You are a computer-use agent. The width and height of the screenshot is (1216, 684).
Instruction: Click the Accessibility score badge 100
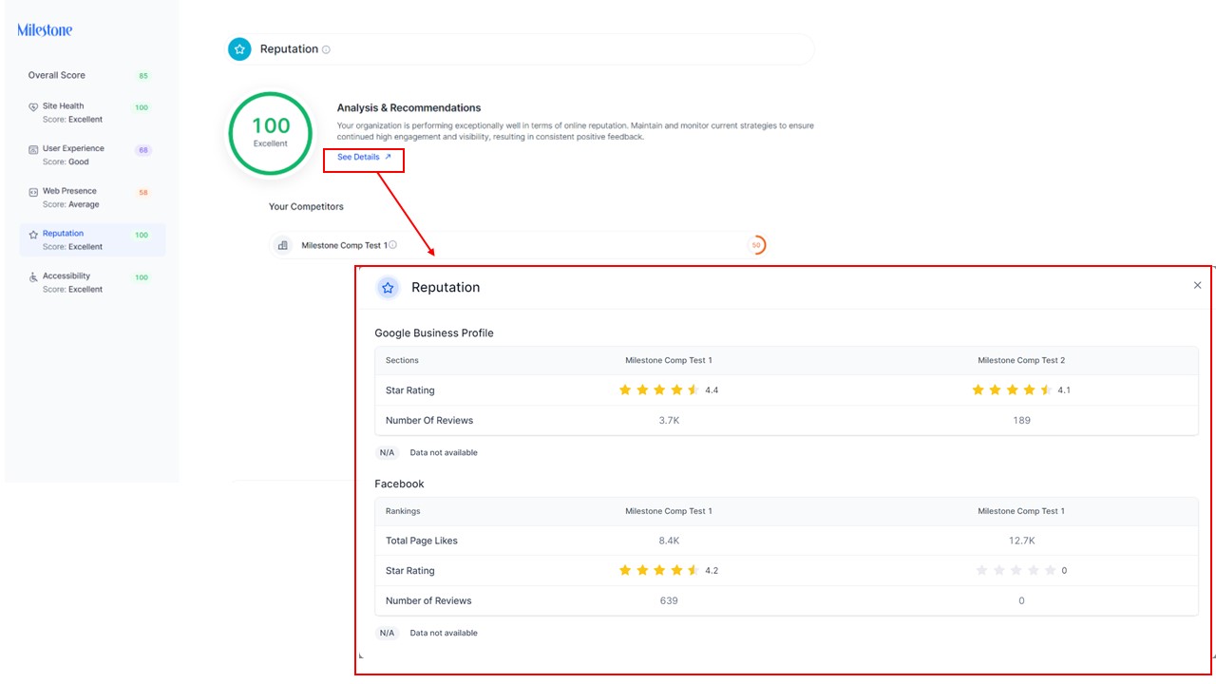(142, 277)
